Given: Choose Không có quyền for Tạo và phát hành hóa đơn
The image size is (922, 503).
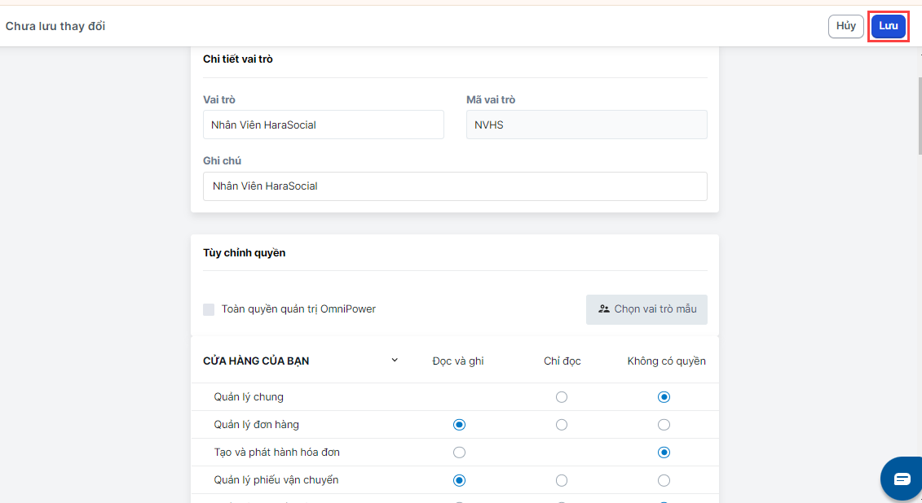Looking at the screenshot, I should point(664,453).
